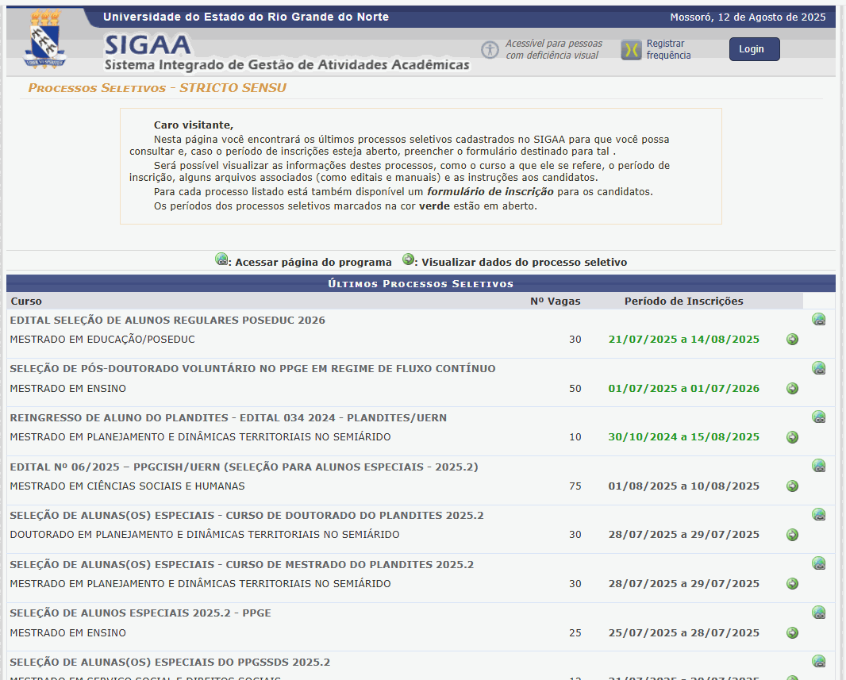This screenshot has height=680, width=846.
Task: Click the accessibility icon for visually impaired
Action: click(x=490, y=50)
